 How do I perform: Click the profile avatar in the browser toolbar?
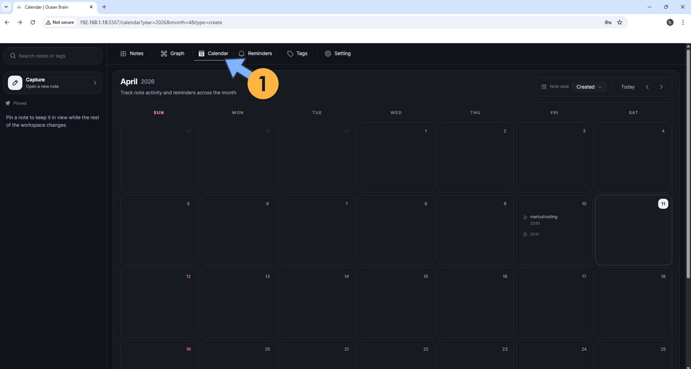pyautogui.click(x=670, y=22)
